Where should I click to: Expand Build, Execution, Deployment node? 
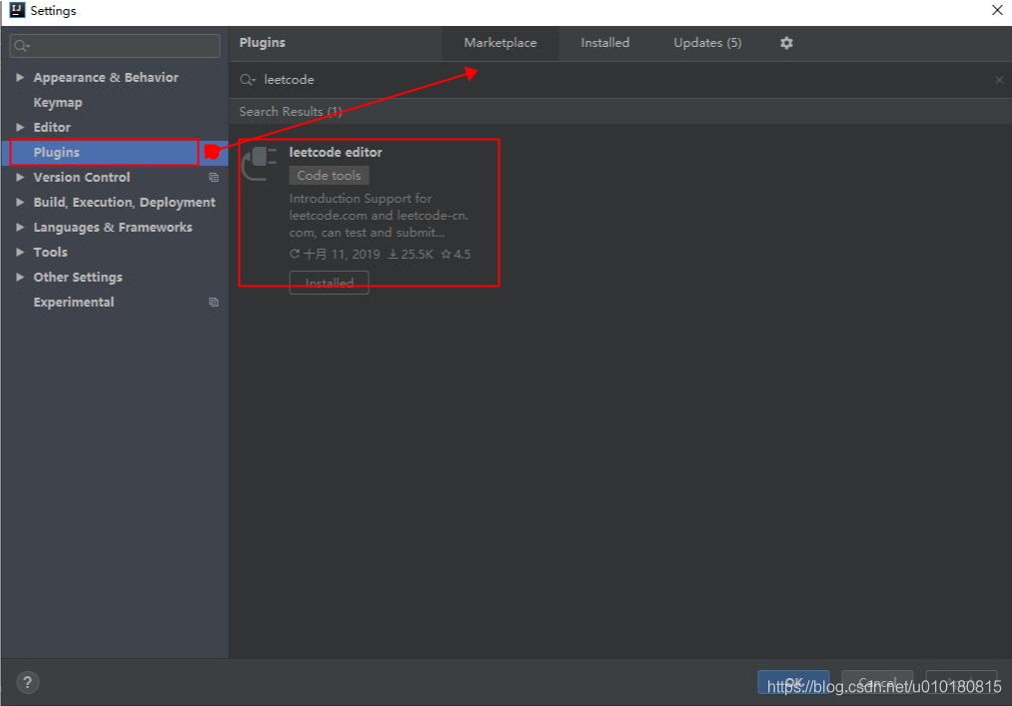coord(20,203)
